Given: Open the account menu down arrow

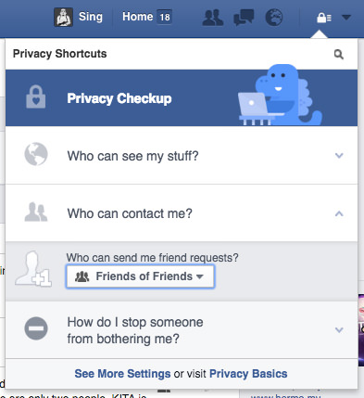Looking at the screenshot, I should (346, 17).
